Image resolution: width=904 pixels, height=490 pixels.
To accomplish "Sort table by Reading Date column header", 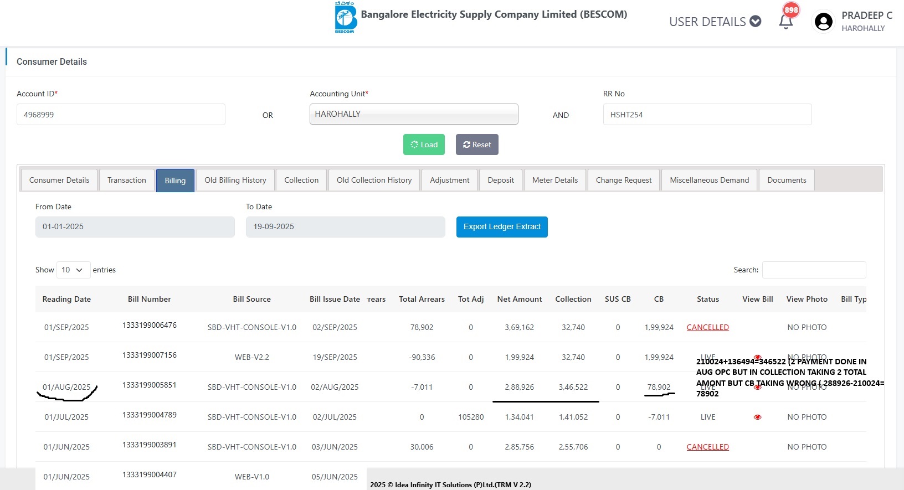I will (66, 299).
